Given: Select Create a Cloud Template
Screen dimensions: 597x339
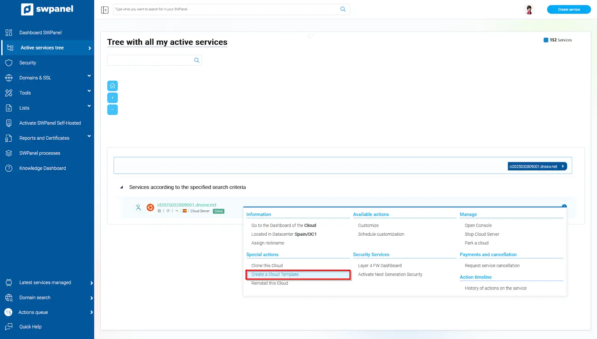Looking at the screenshot, I should click(275, 274).
